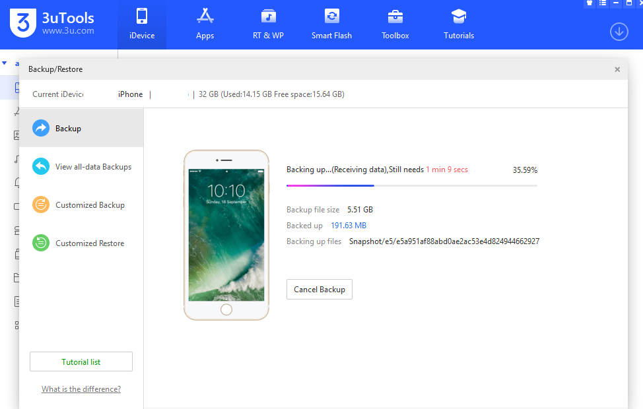This screenshot has width=643, height=409.
Task: Click the iPhone device name
Action: tap(131, 94)
